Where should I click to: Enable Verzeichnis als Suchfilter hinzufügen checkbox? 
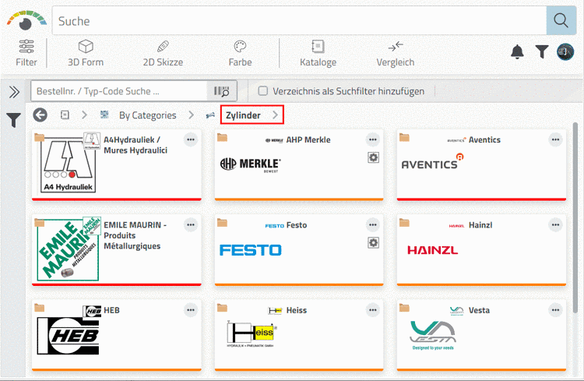coord(262,91)
